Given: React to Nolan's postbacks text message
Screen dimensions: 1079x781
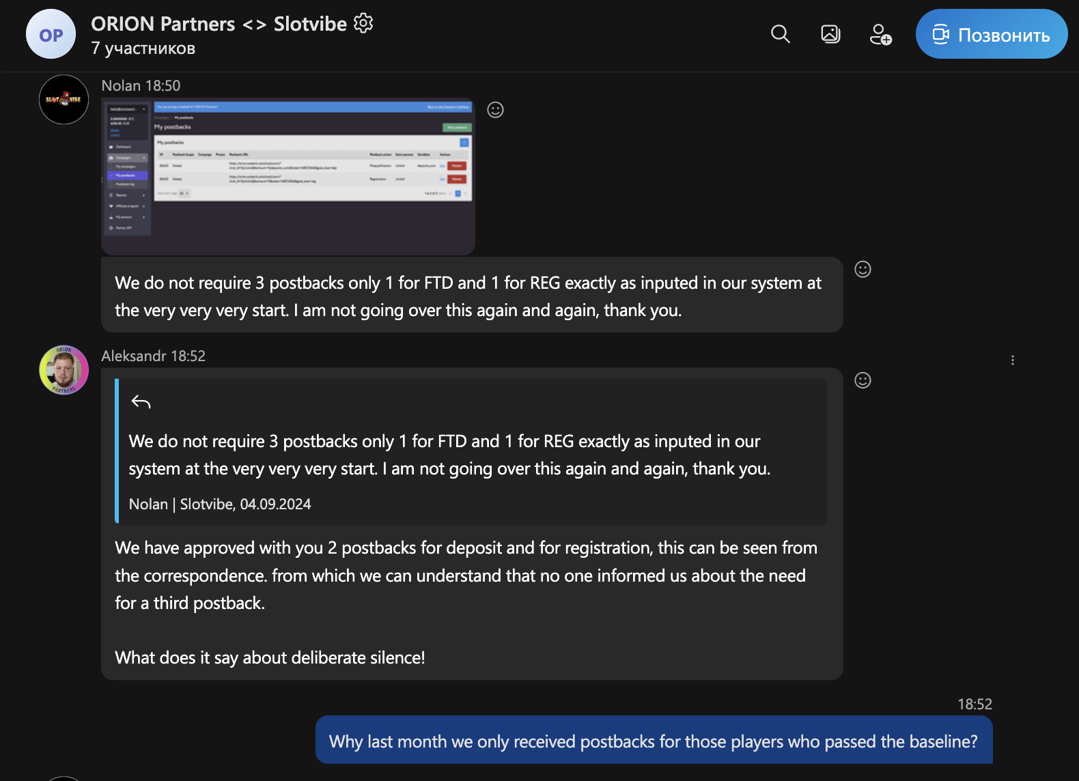Looking at the screenshot, I should tap(863, 270).
